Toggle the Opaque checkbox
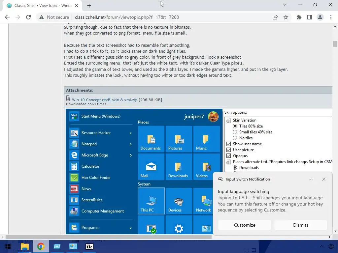The image size is (338, 253). [x=229, y=155]
